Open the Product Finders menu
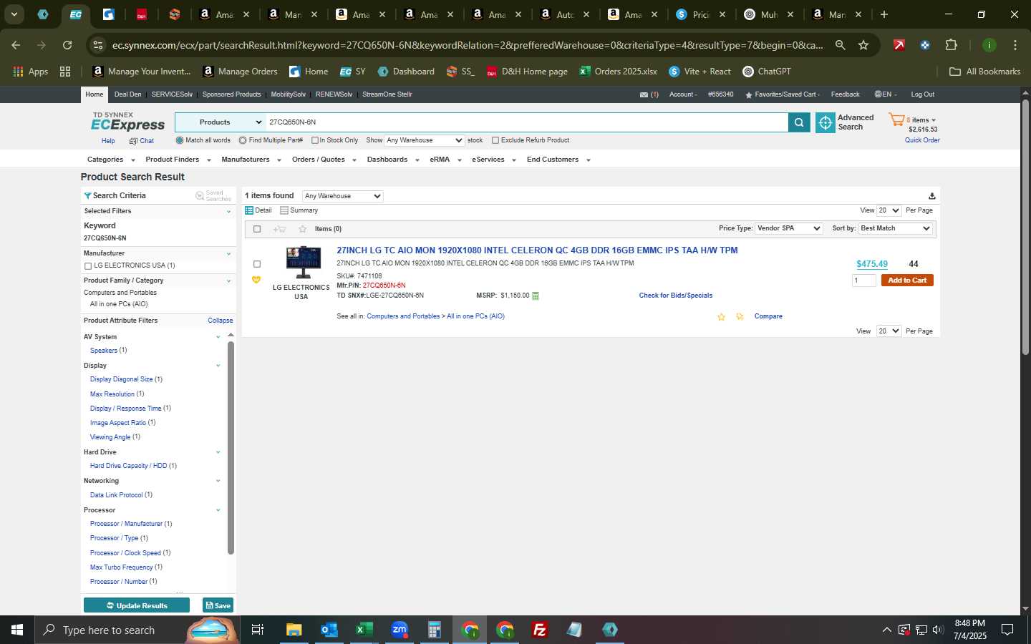This screenshot has width=1031, height=644. tap(178, 160)
